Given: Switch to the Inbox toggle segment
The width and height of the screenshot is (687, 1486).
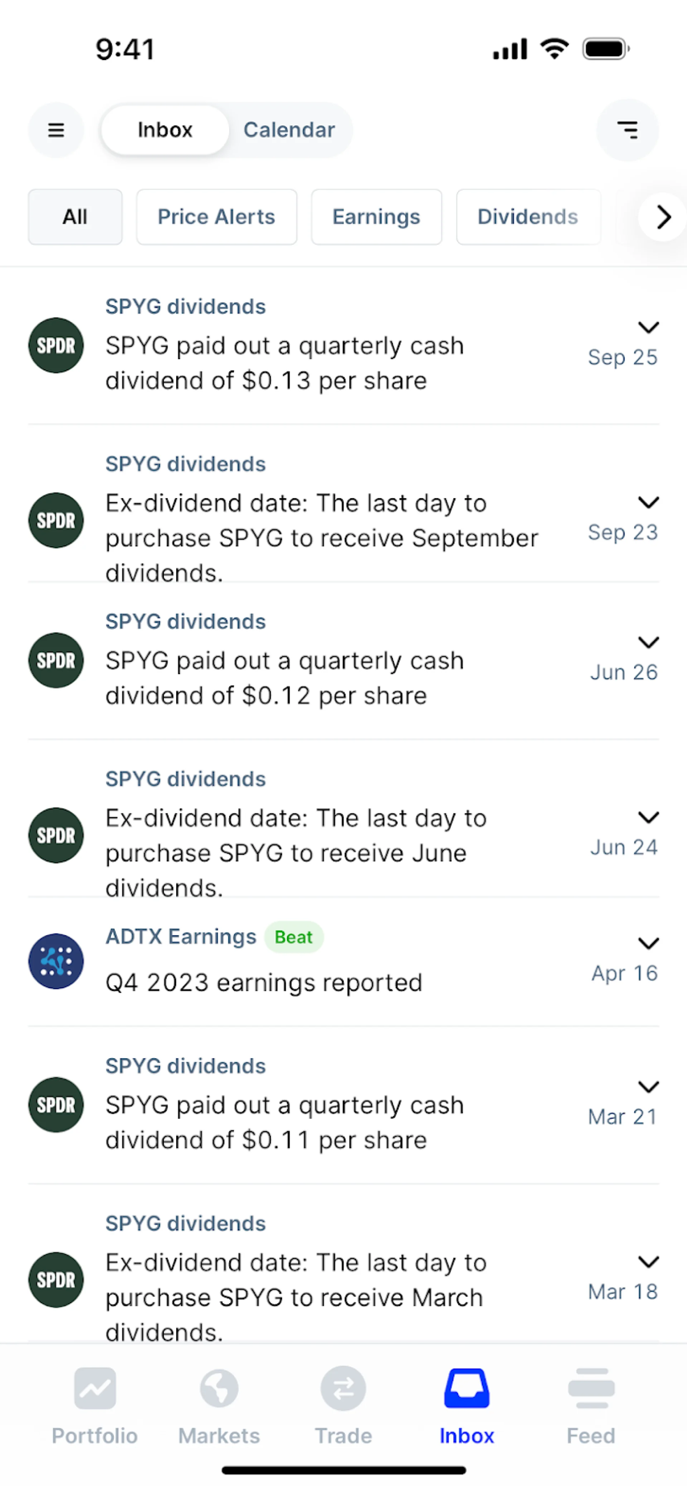Looking at the screenshot, I should (x=165, y=130).
